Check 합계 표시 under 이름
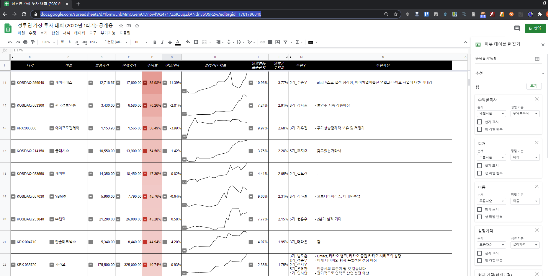This screenshot has width=548, height=276. [480, 209]
